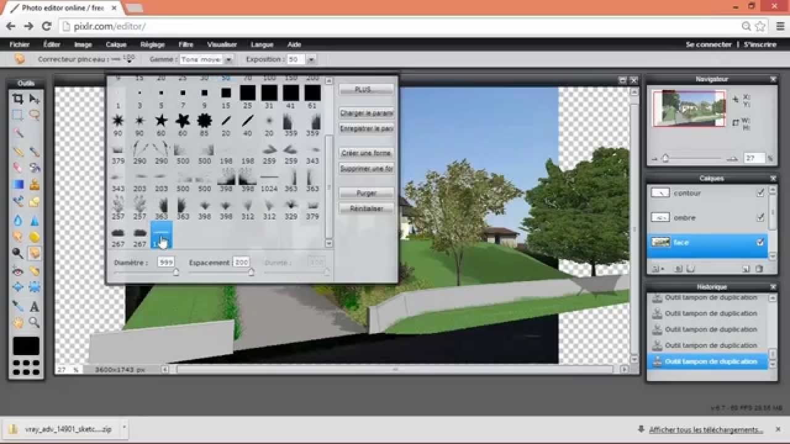Click the Diamètre value field showing 999

click(165, 262)
